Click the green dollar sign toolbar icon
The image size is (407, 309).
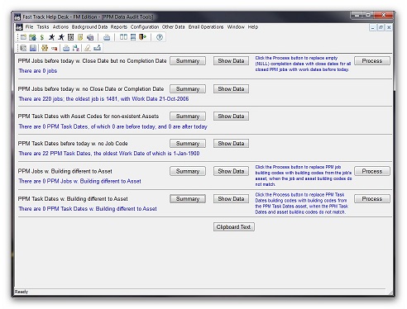(x=42, y=37)
